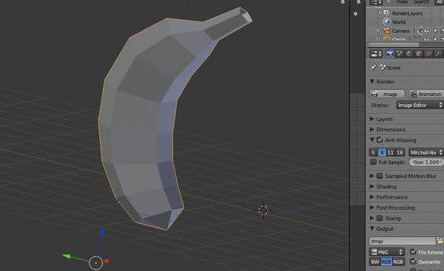Open the Display Image Editor dropdown
The image size is (444, 271).
(420, 105)
